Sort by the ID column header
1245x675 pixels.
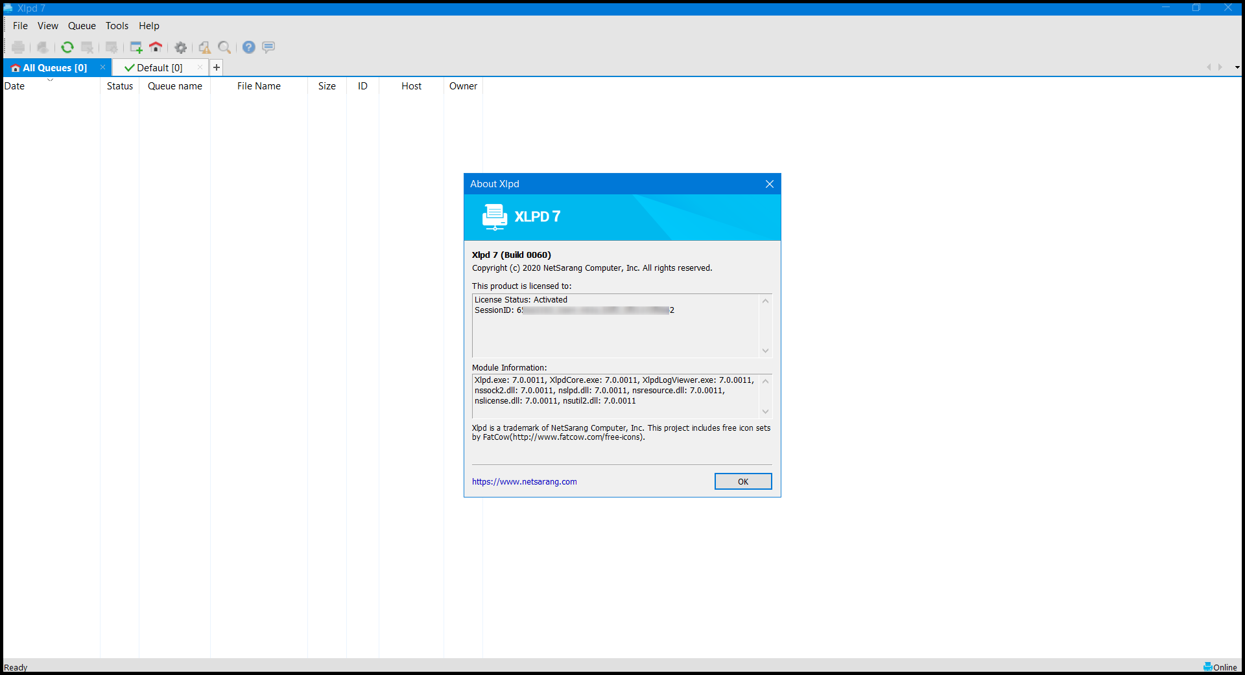point(362,86)
